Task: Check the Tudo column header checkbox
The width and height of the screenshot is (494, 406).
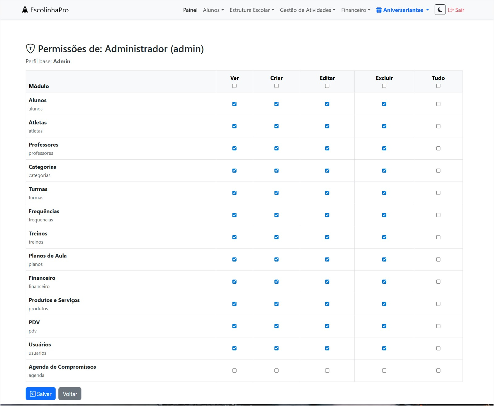Action: click(x=438, y=86)
